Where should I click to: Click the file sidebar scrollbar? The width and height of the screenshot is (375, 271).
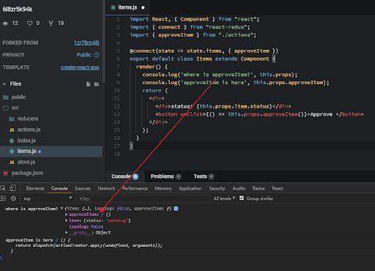coord(104,42)
